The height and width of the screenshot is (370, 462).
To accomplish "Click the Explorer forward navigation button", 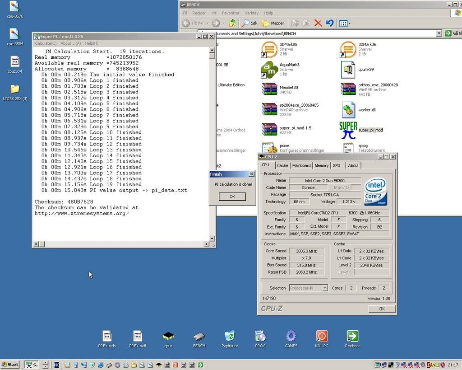I will (216, 23).
